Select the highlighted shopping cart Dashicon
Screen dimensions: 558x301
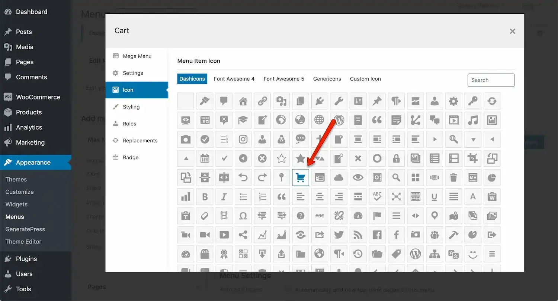(x=300, y=177)
